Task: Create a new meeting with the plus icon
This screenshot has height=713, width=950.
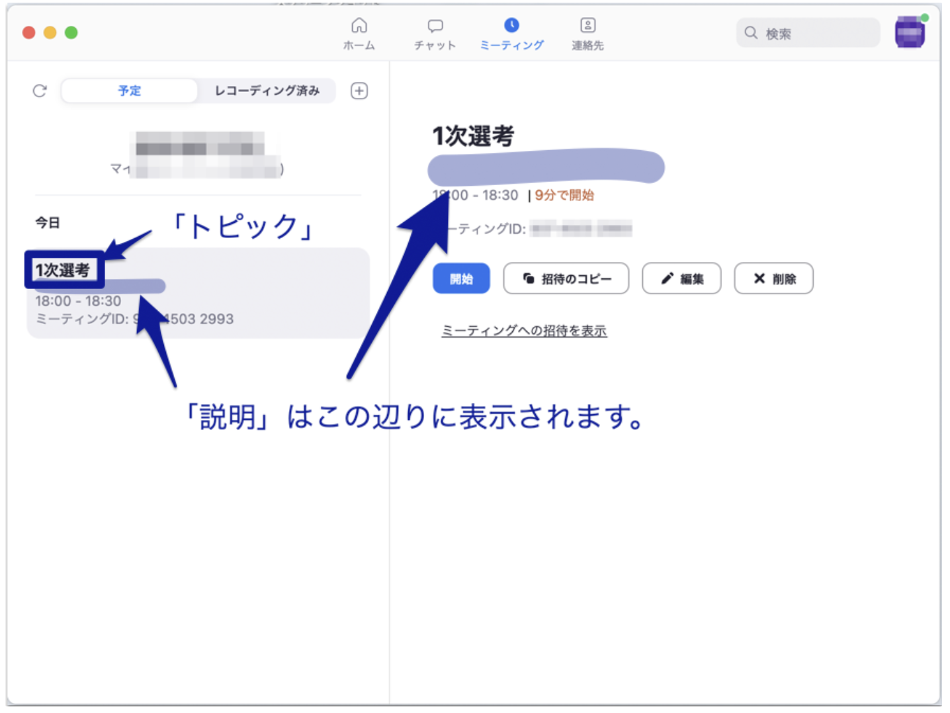Action: click(x=359, y=91)
